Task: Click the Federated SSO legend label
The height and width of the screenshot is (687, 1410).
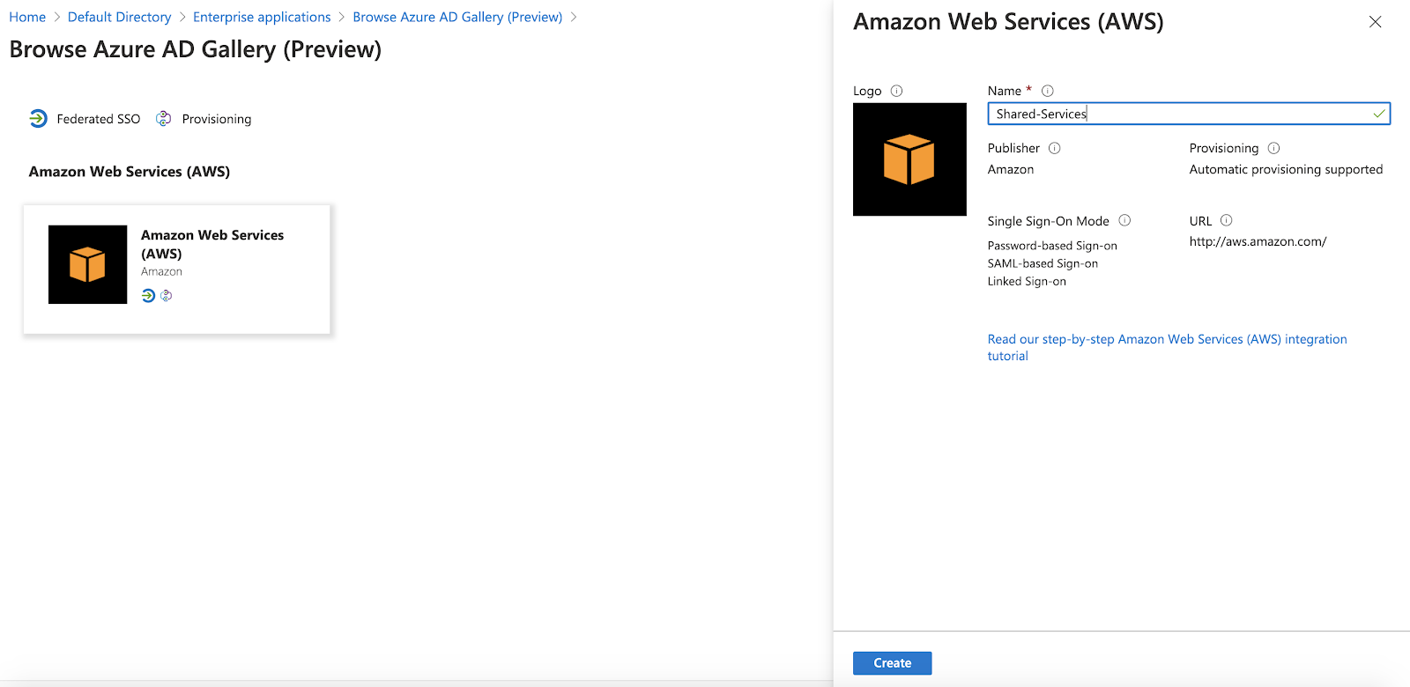Action: [x=99, y=119]
